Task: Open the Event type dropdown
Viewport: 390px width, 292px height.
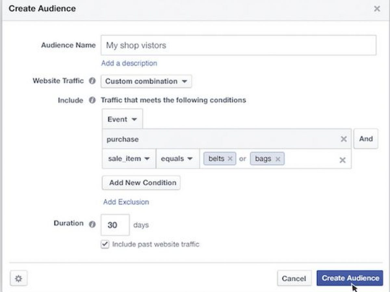Action: pyautogui.click(x=122, y=119)
